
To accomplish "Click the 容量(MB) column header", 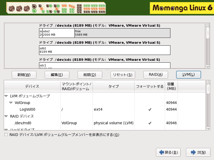I will pyautogui.click(x=171, y=86).
